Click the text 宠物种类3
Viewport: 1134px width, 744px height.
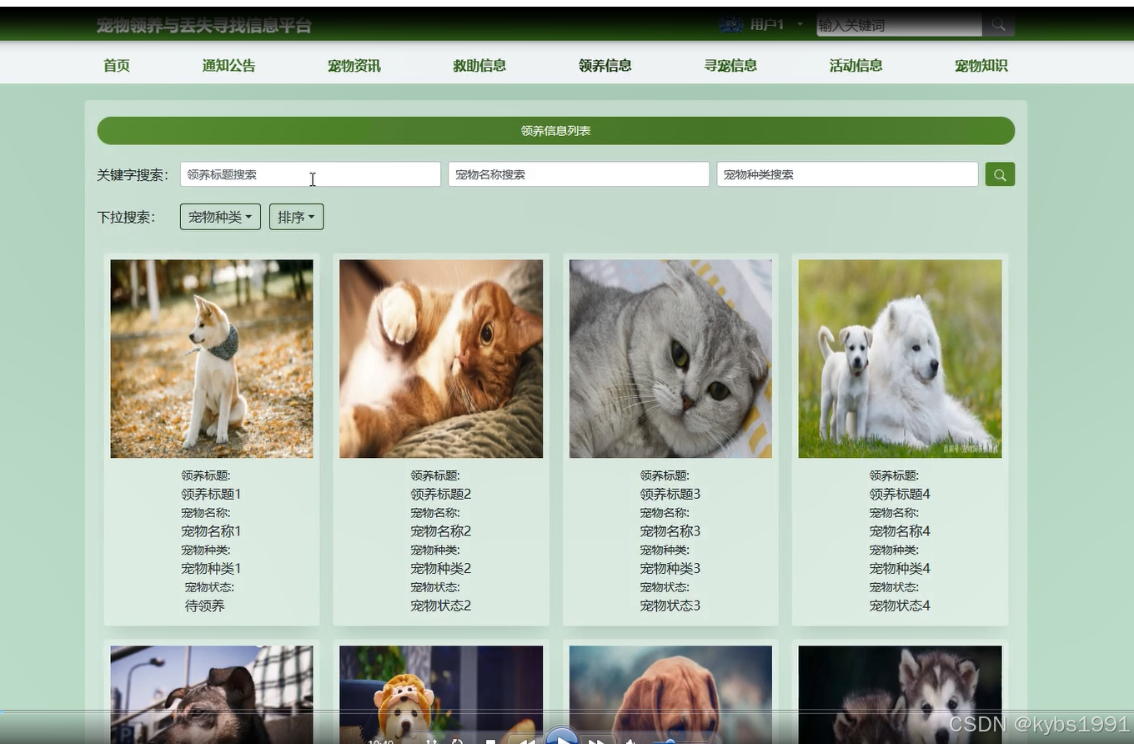tap(670, 569)
